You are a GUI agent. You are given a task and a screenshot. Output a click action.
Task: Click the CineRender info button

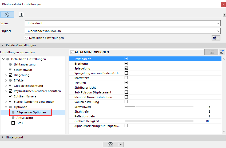216,38
